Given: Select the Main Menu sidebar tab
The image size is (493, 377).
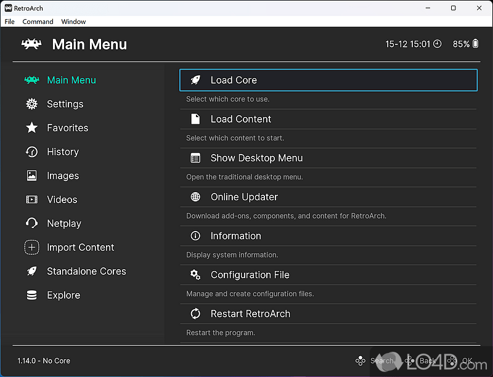Looking at the screenshot, I should 71,80.
